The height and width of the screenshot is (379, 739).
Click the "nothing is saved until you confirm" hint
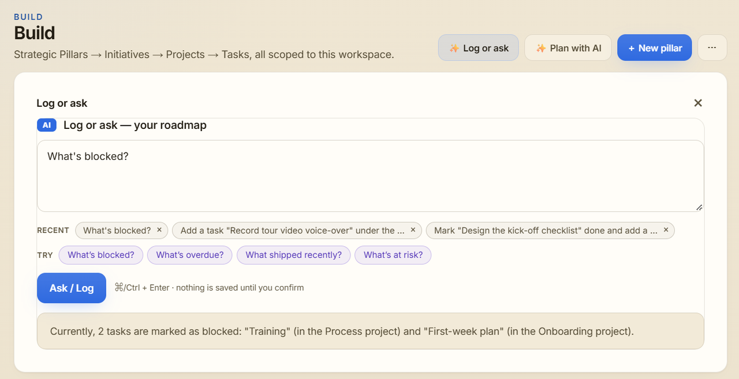240,288
